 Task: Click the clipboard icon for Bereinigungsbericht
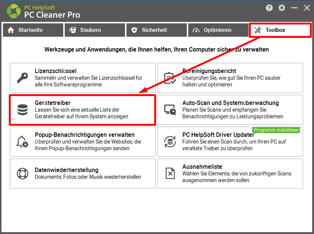click(170, 78)
